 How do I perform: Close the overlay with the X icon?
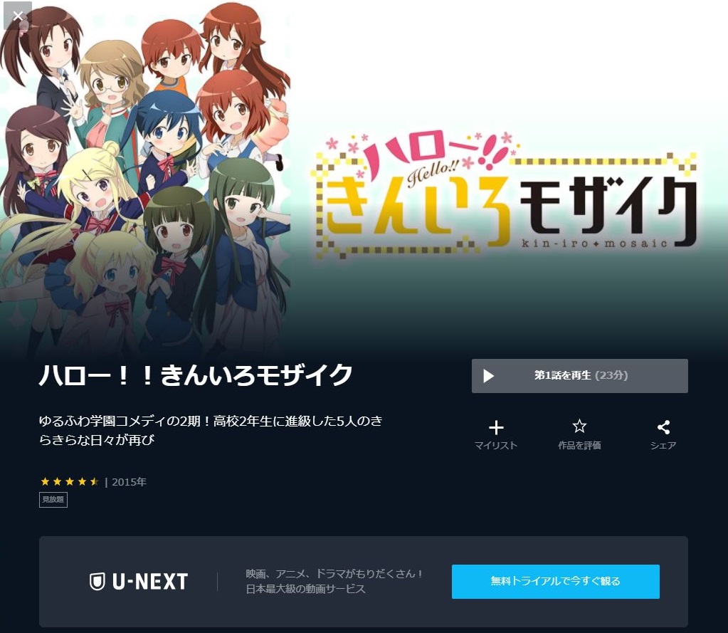tap(18, 16)
